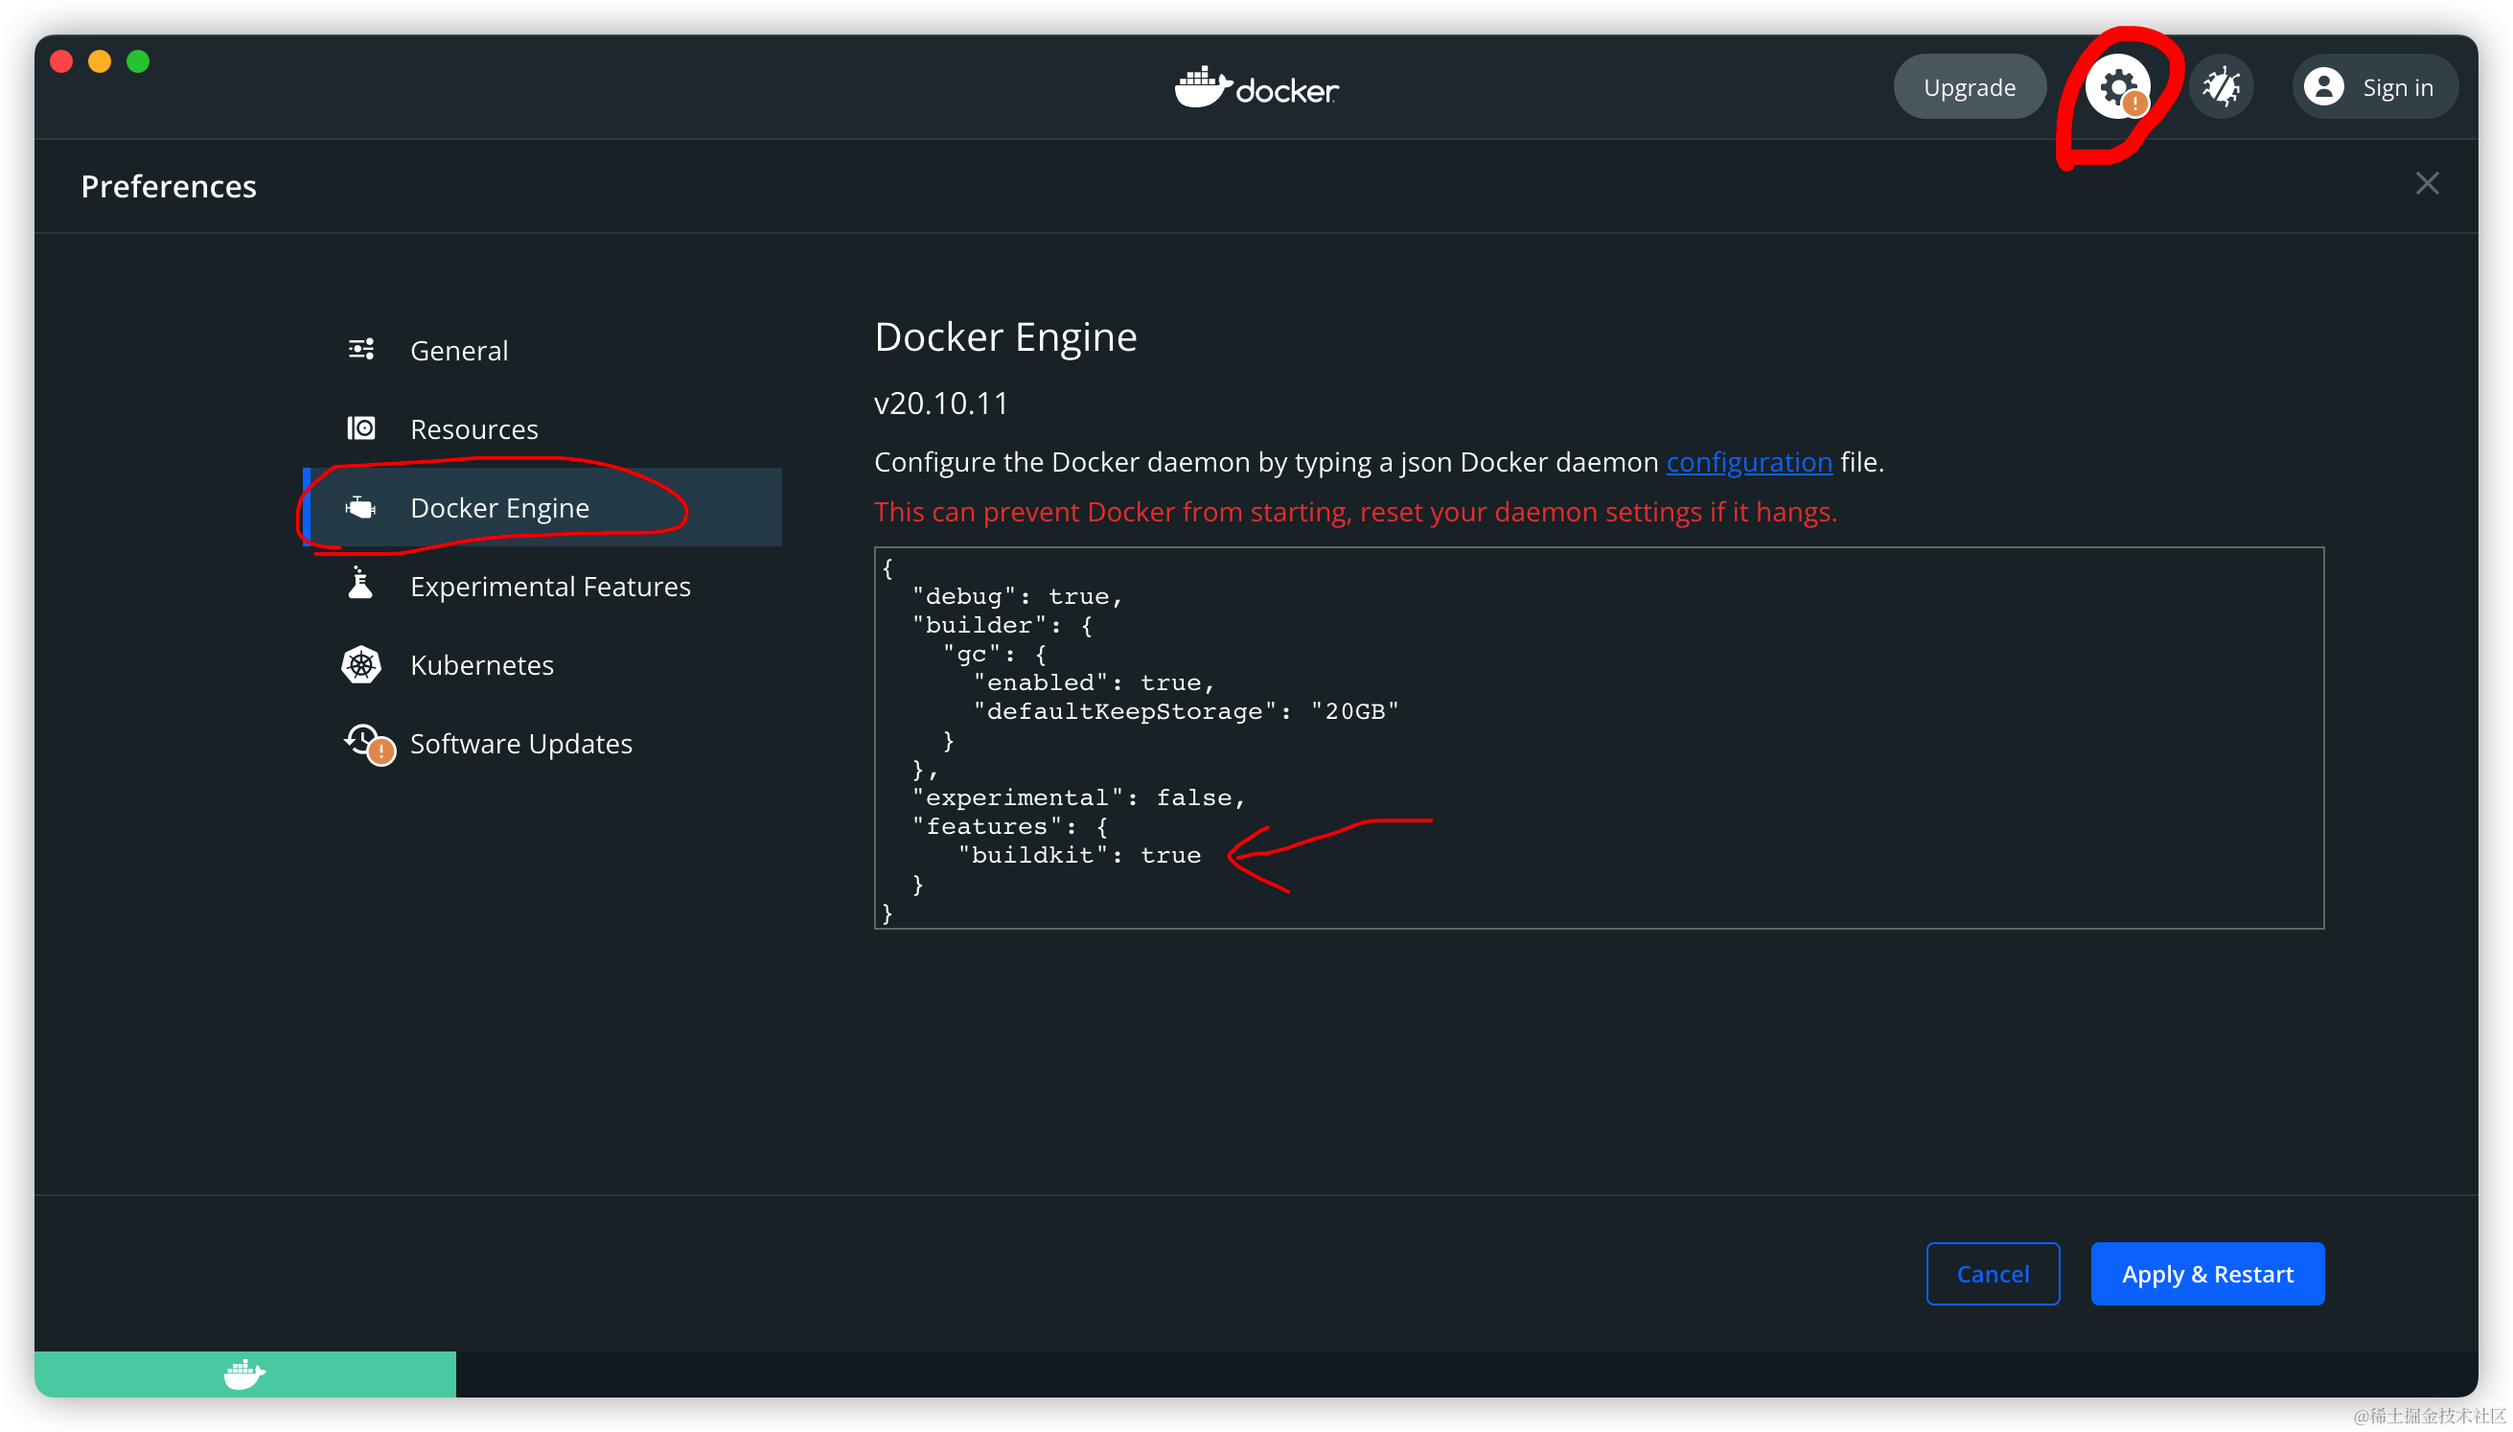Click the Docker Engine icon in sidebar

tap(360, 506)
